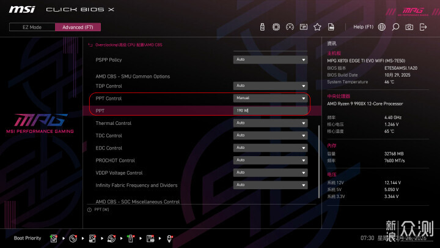Exit BIOS using the door-arrow icon
The image size is (440, 248).
pos(423,27)
